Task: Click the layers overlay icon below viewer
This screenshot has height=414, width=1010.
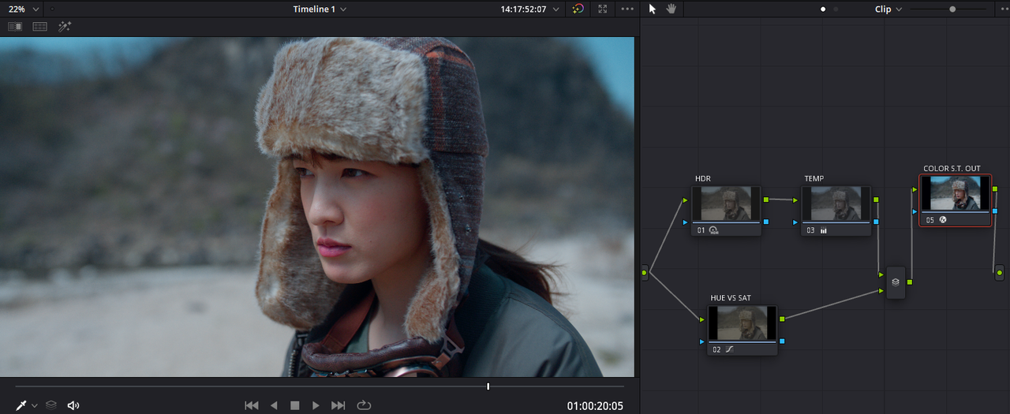Action: (x=51, y=405)
